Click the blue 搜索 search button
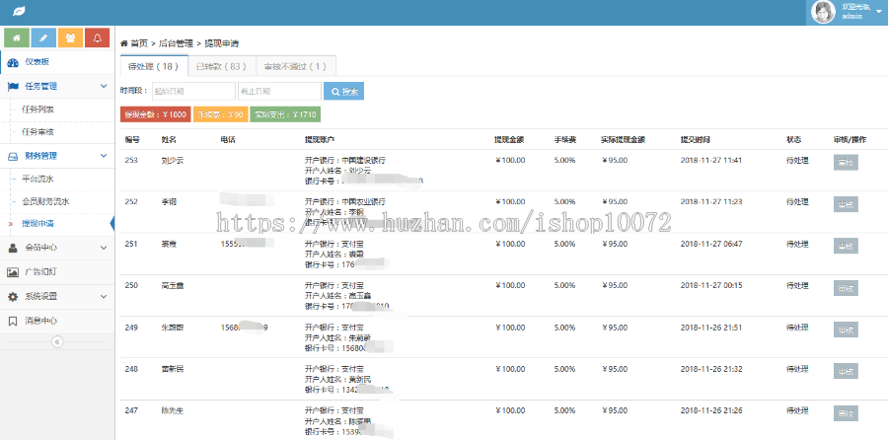This screenshot has height=440, width=888. tap(343, 91)
